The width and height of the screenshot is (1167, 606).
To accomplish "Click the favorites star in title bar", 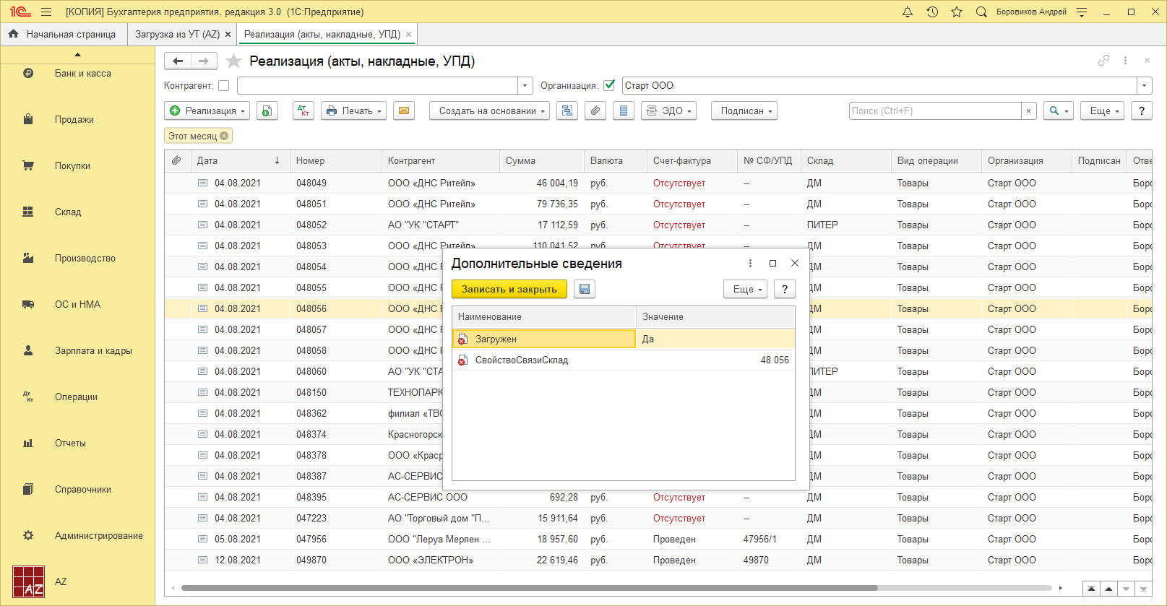I will coord(957,12).
